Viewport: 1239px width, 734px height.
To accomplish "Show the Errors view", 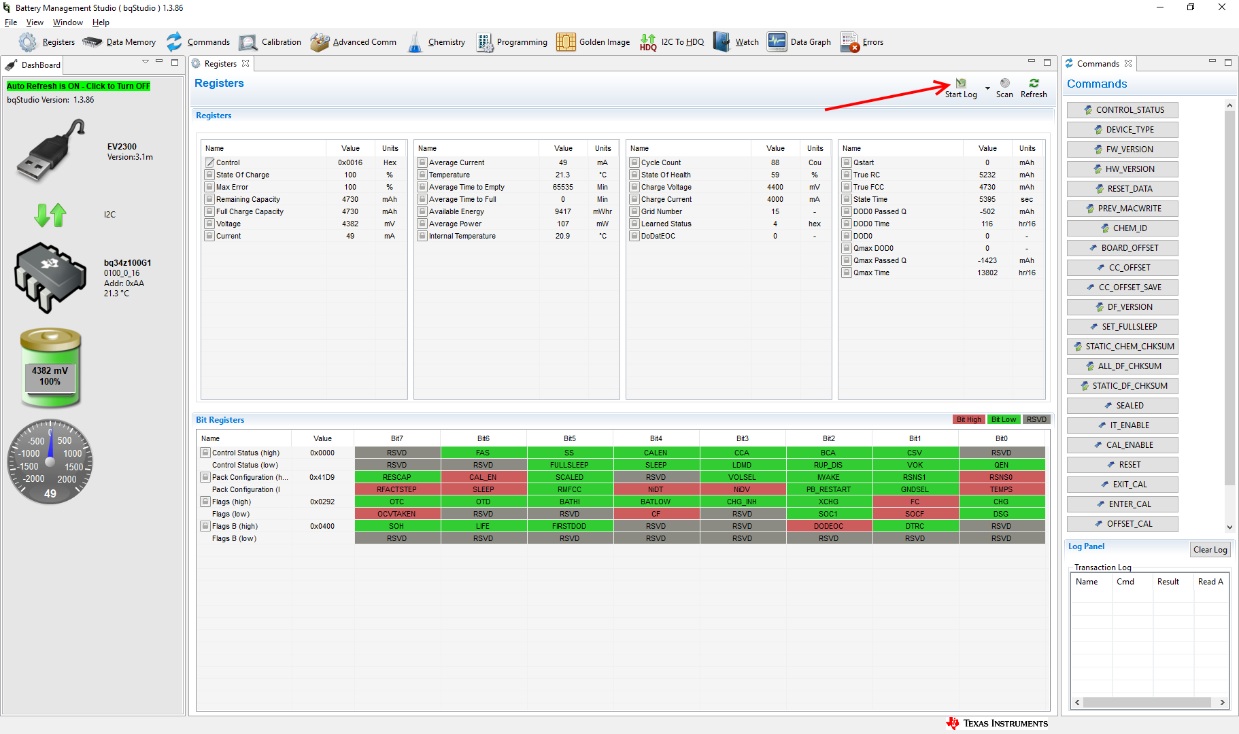I will pyautogui.click(x=862, y=42).
